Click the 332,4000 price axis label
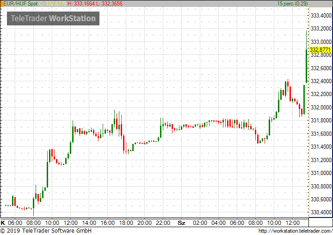This screenshot has height=235, width=333. tap(321, 81)
